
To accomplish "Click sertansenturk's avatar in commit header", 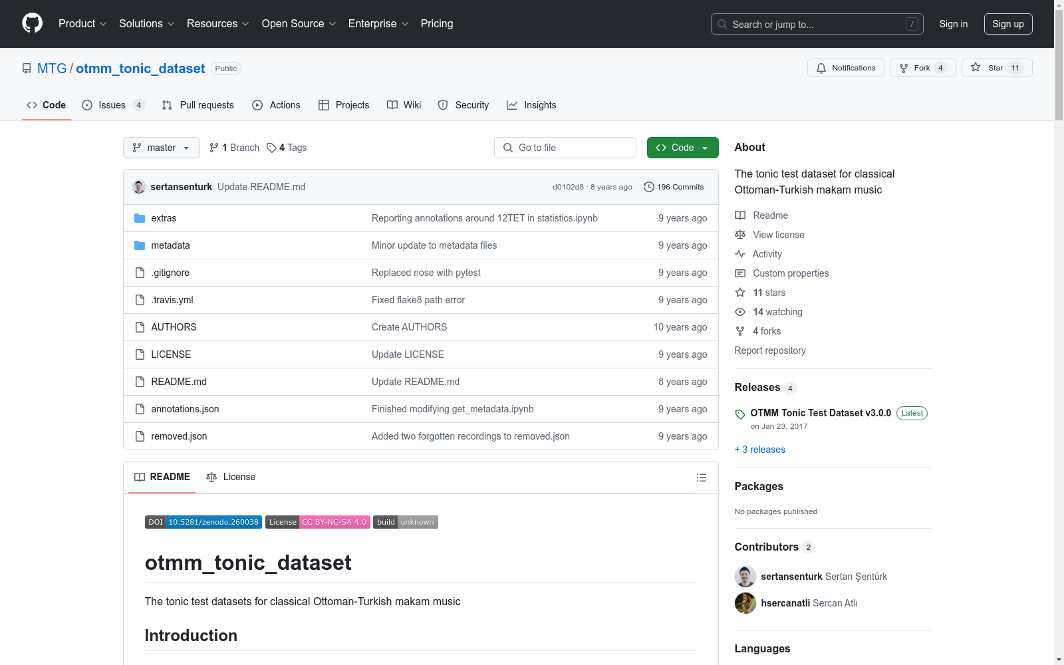I will 139,187.
